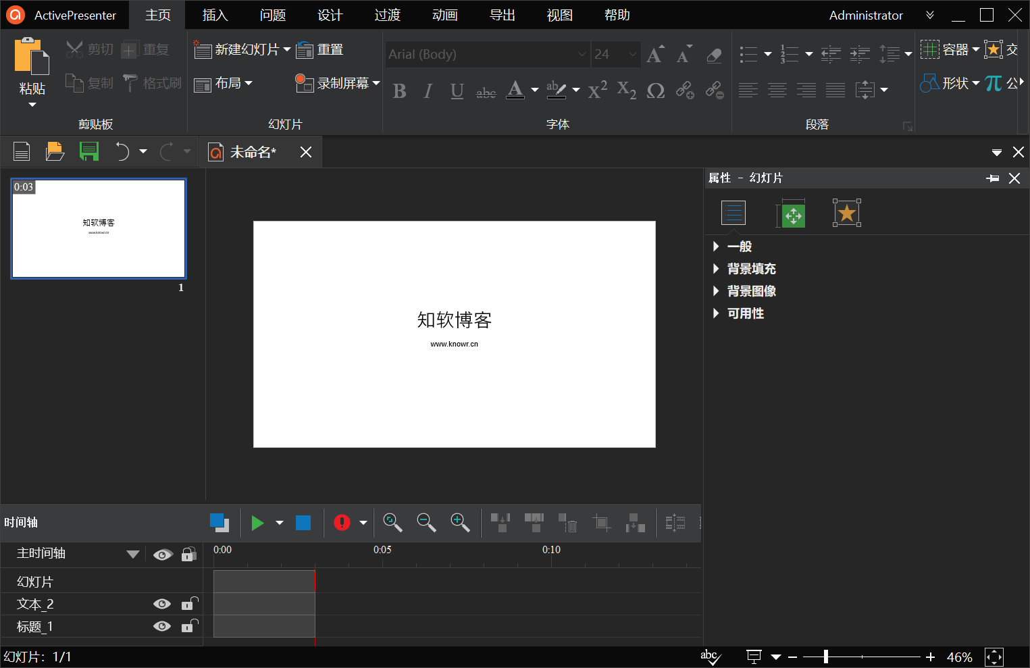Click zoom minus button in status bar
The image size is (1030, 668).
tap(793, 657)
